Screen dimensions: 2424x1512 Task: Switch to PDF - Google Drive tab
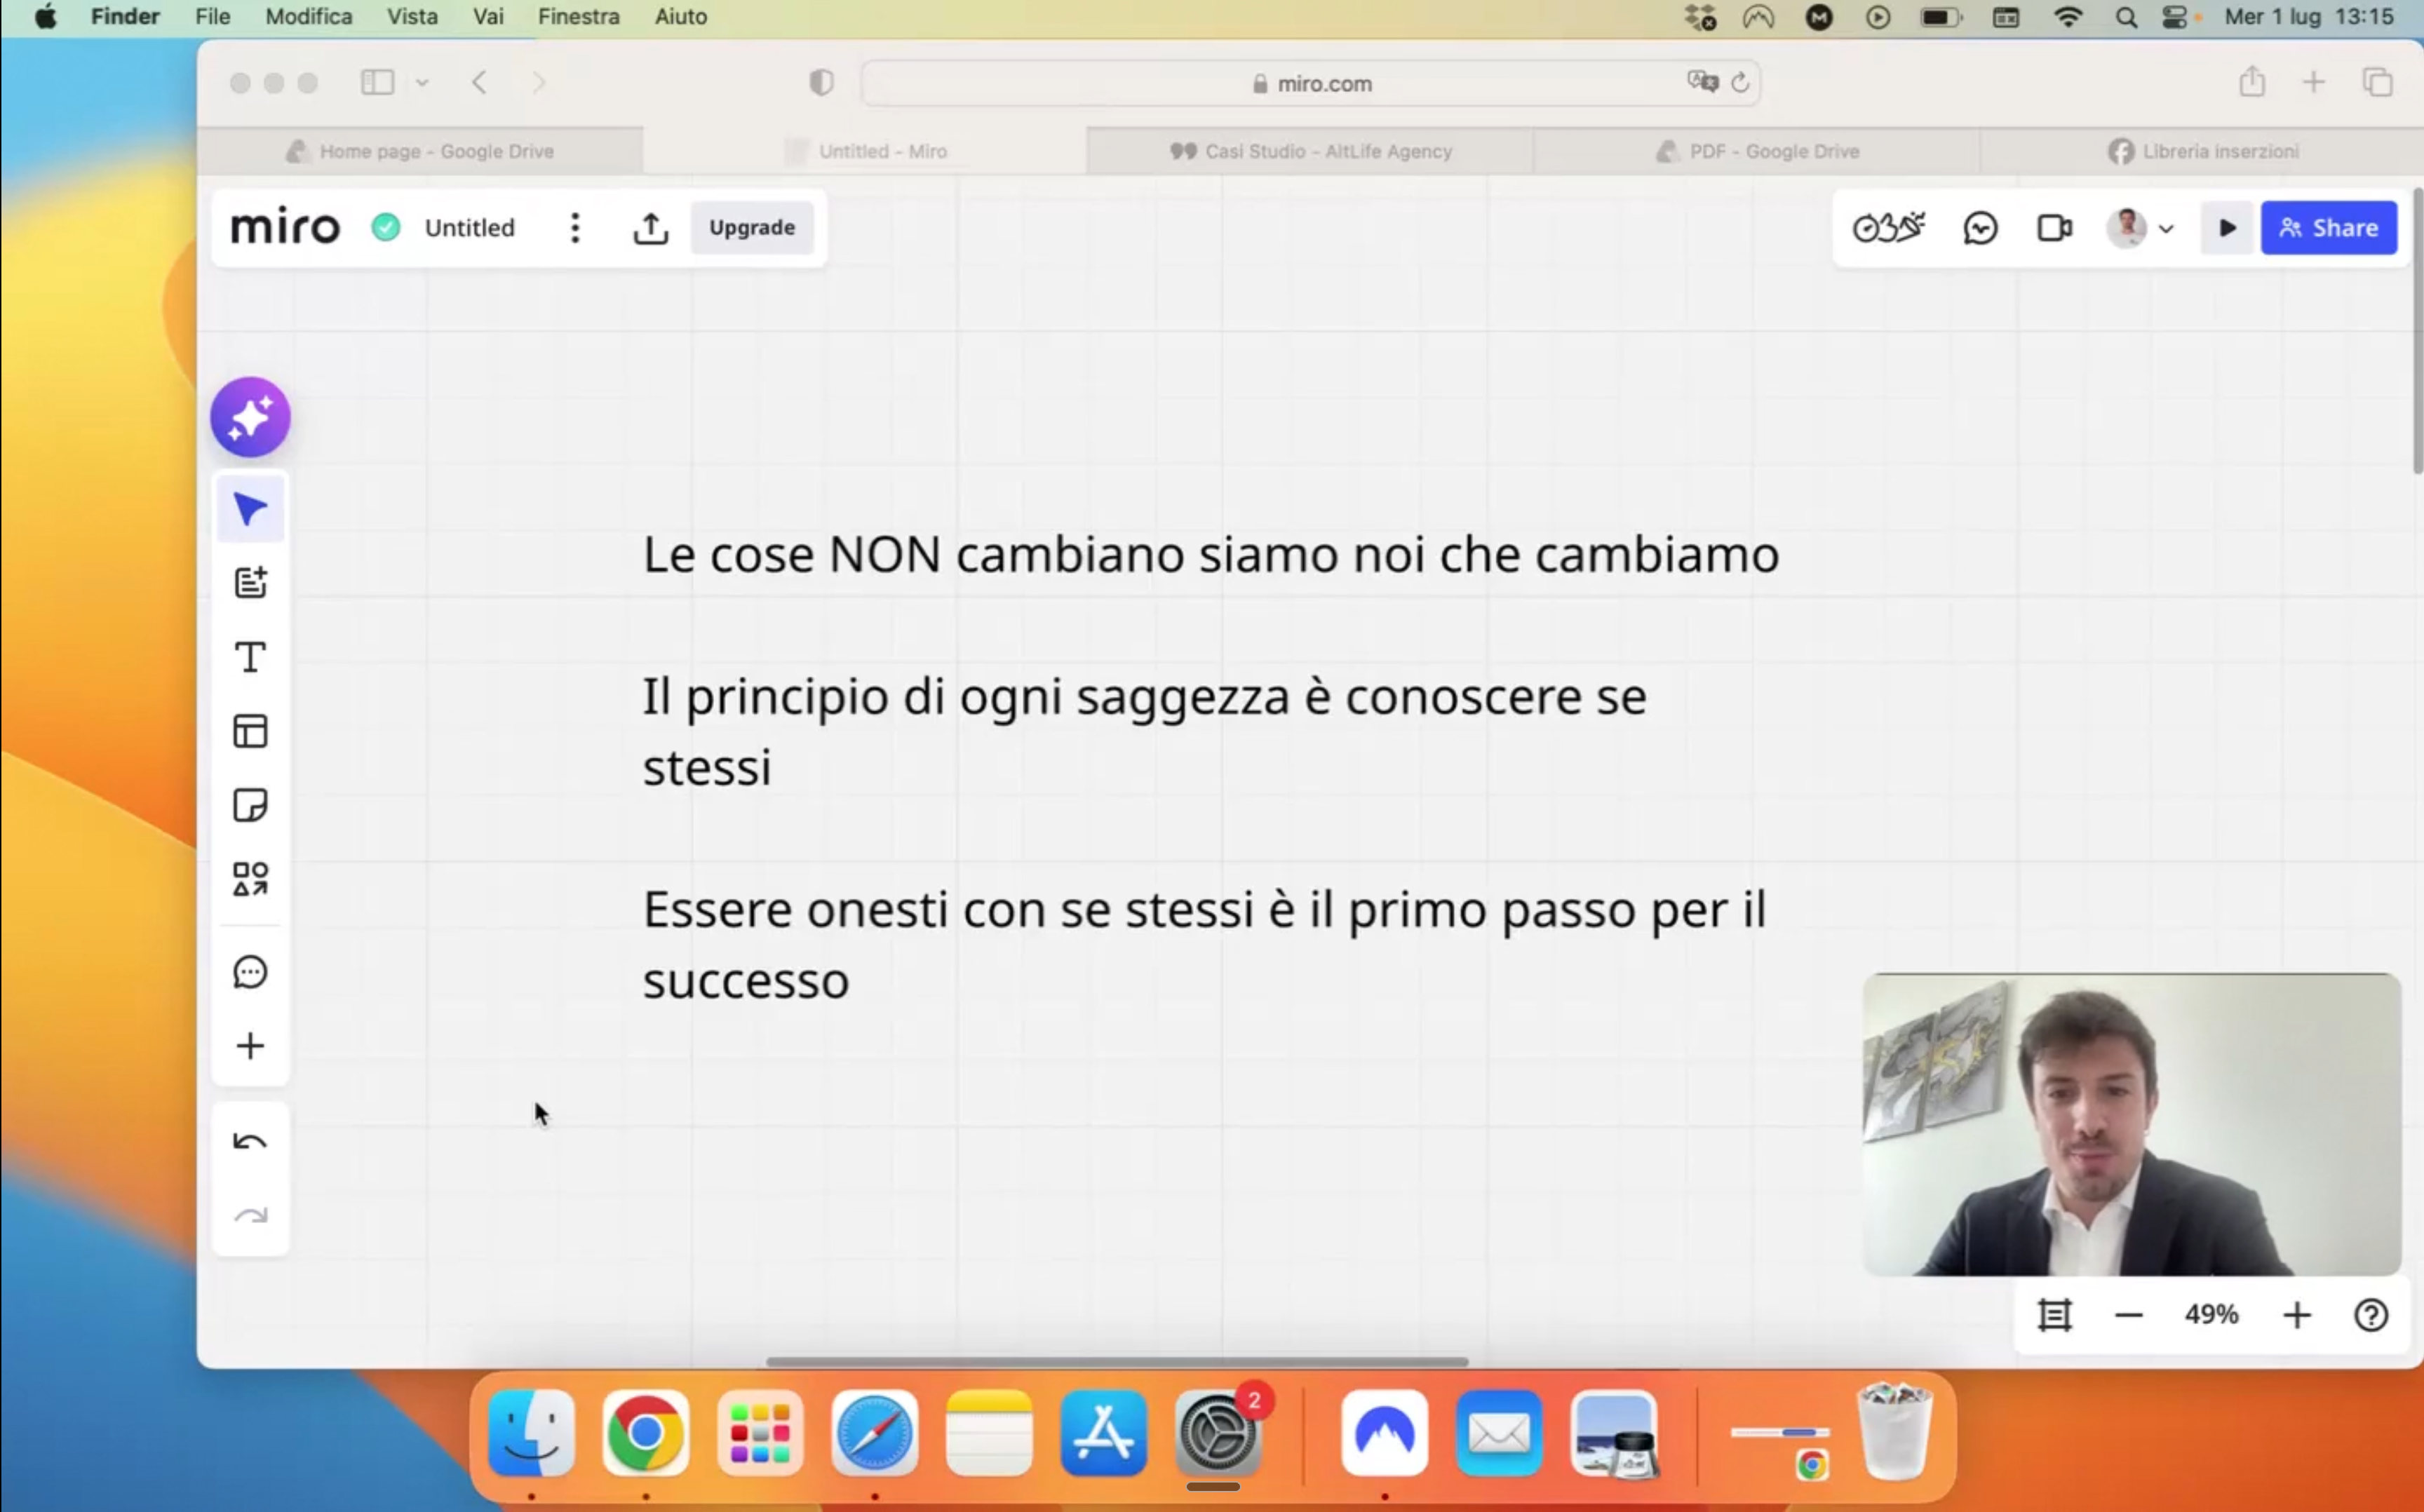click(1757, 151)
